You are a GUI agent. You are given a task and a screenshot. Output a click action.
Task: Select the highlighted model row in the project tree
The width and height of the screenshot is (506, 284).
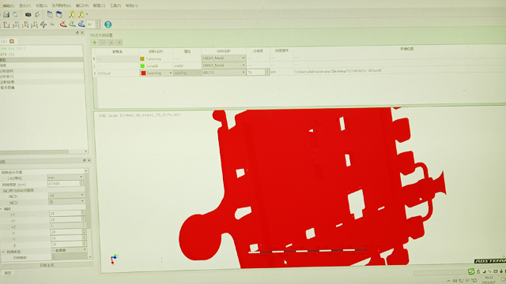point(41,60)
